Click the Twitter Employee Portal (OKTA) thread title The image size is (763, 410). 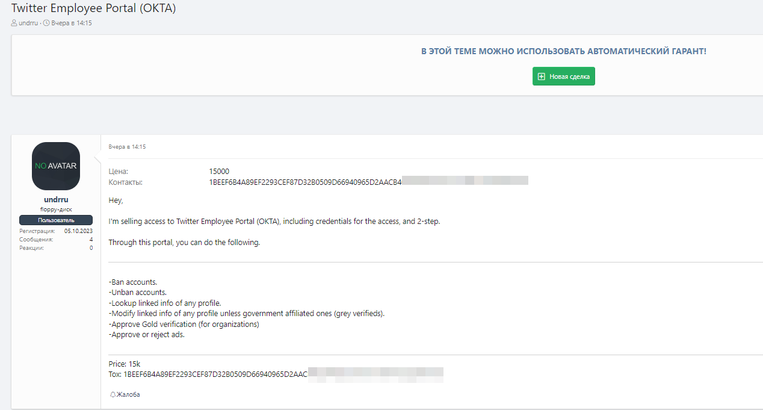93,8
